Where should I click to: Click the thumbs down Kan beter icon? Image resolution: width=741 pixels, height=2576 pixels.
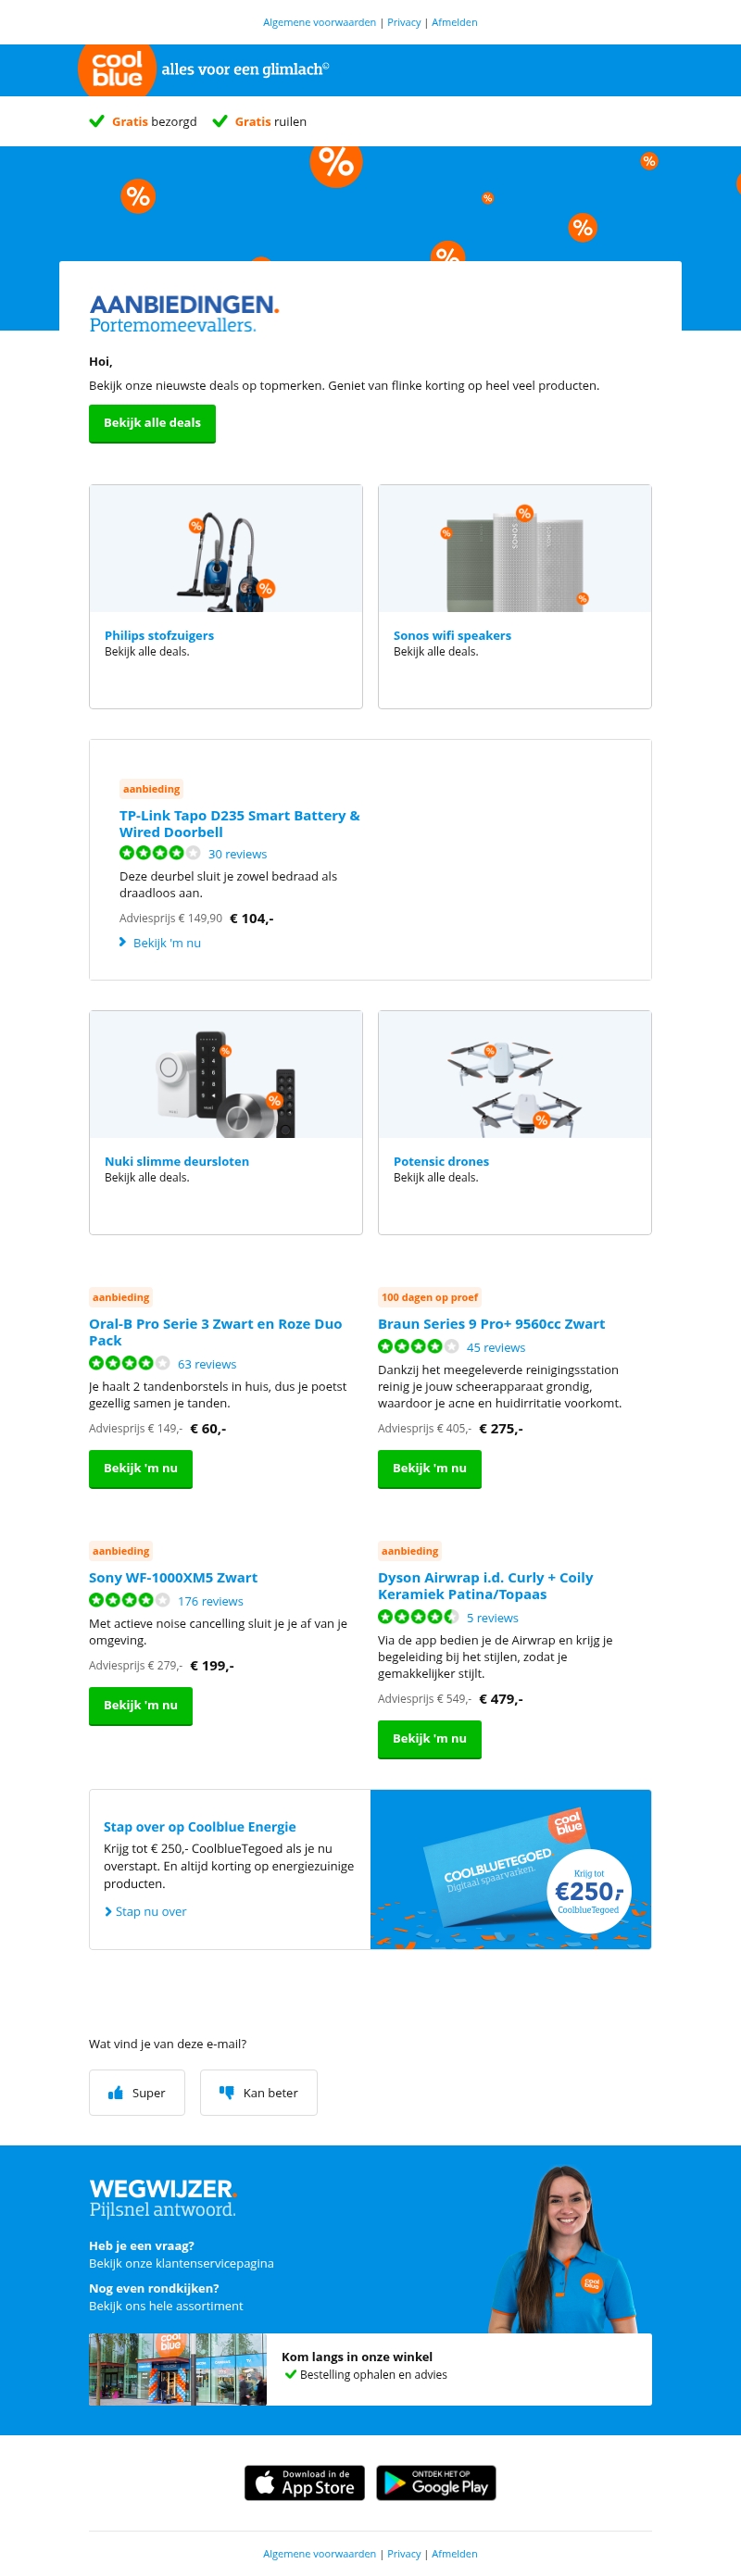click(x=226, y=2092)
